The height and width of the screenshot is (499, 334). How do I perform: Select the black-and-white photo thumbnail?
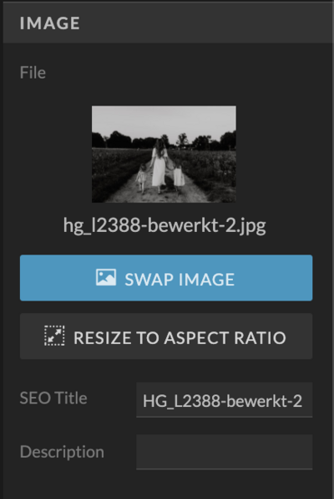coord(164,154)
